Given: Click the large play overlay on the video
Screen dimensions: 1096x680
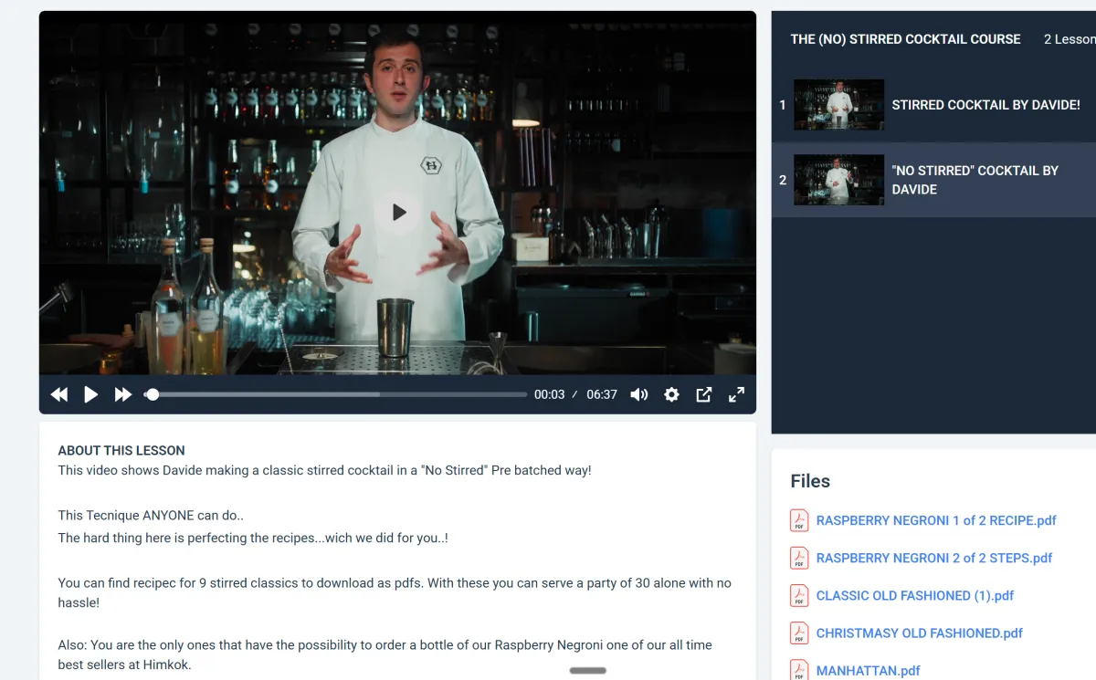Looking at the screenshot, I should (x=398, y=213).
